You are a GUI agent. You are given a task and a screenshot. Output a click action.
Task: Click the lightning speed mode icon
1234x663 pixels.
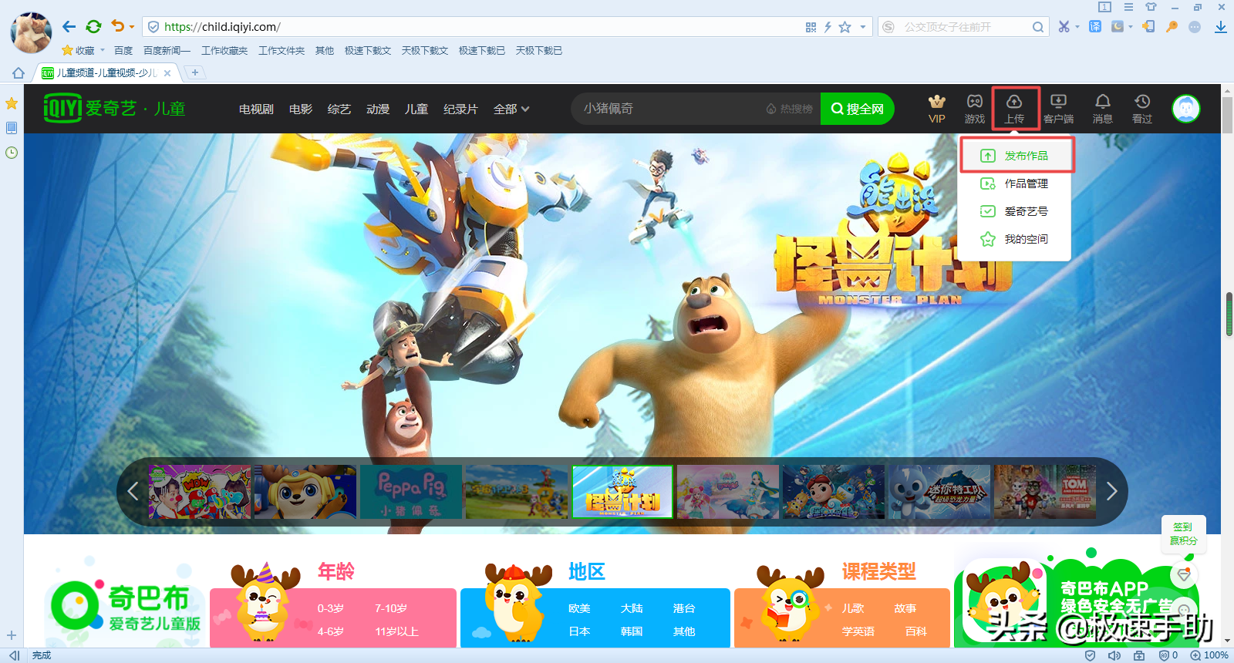click(828, 27)
